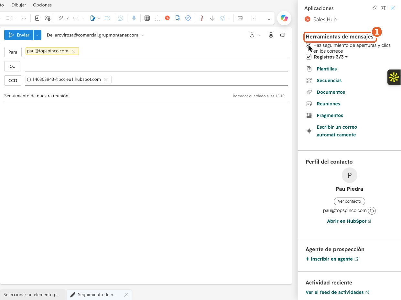Click into the CC address field
Image resolution: width=401 pixels, height=300 pixels.
[x=156, y=66]
